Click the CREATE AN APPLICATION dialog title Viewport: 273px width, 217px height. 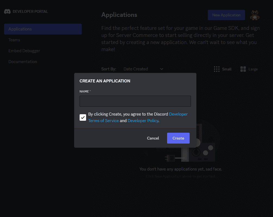point(105,81)
